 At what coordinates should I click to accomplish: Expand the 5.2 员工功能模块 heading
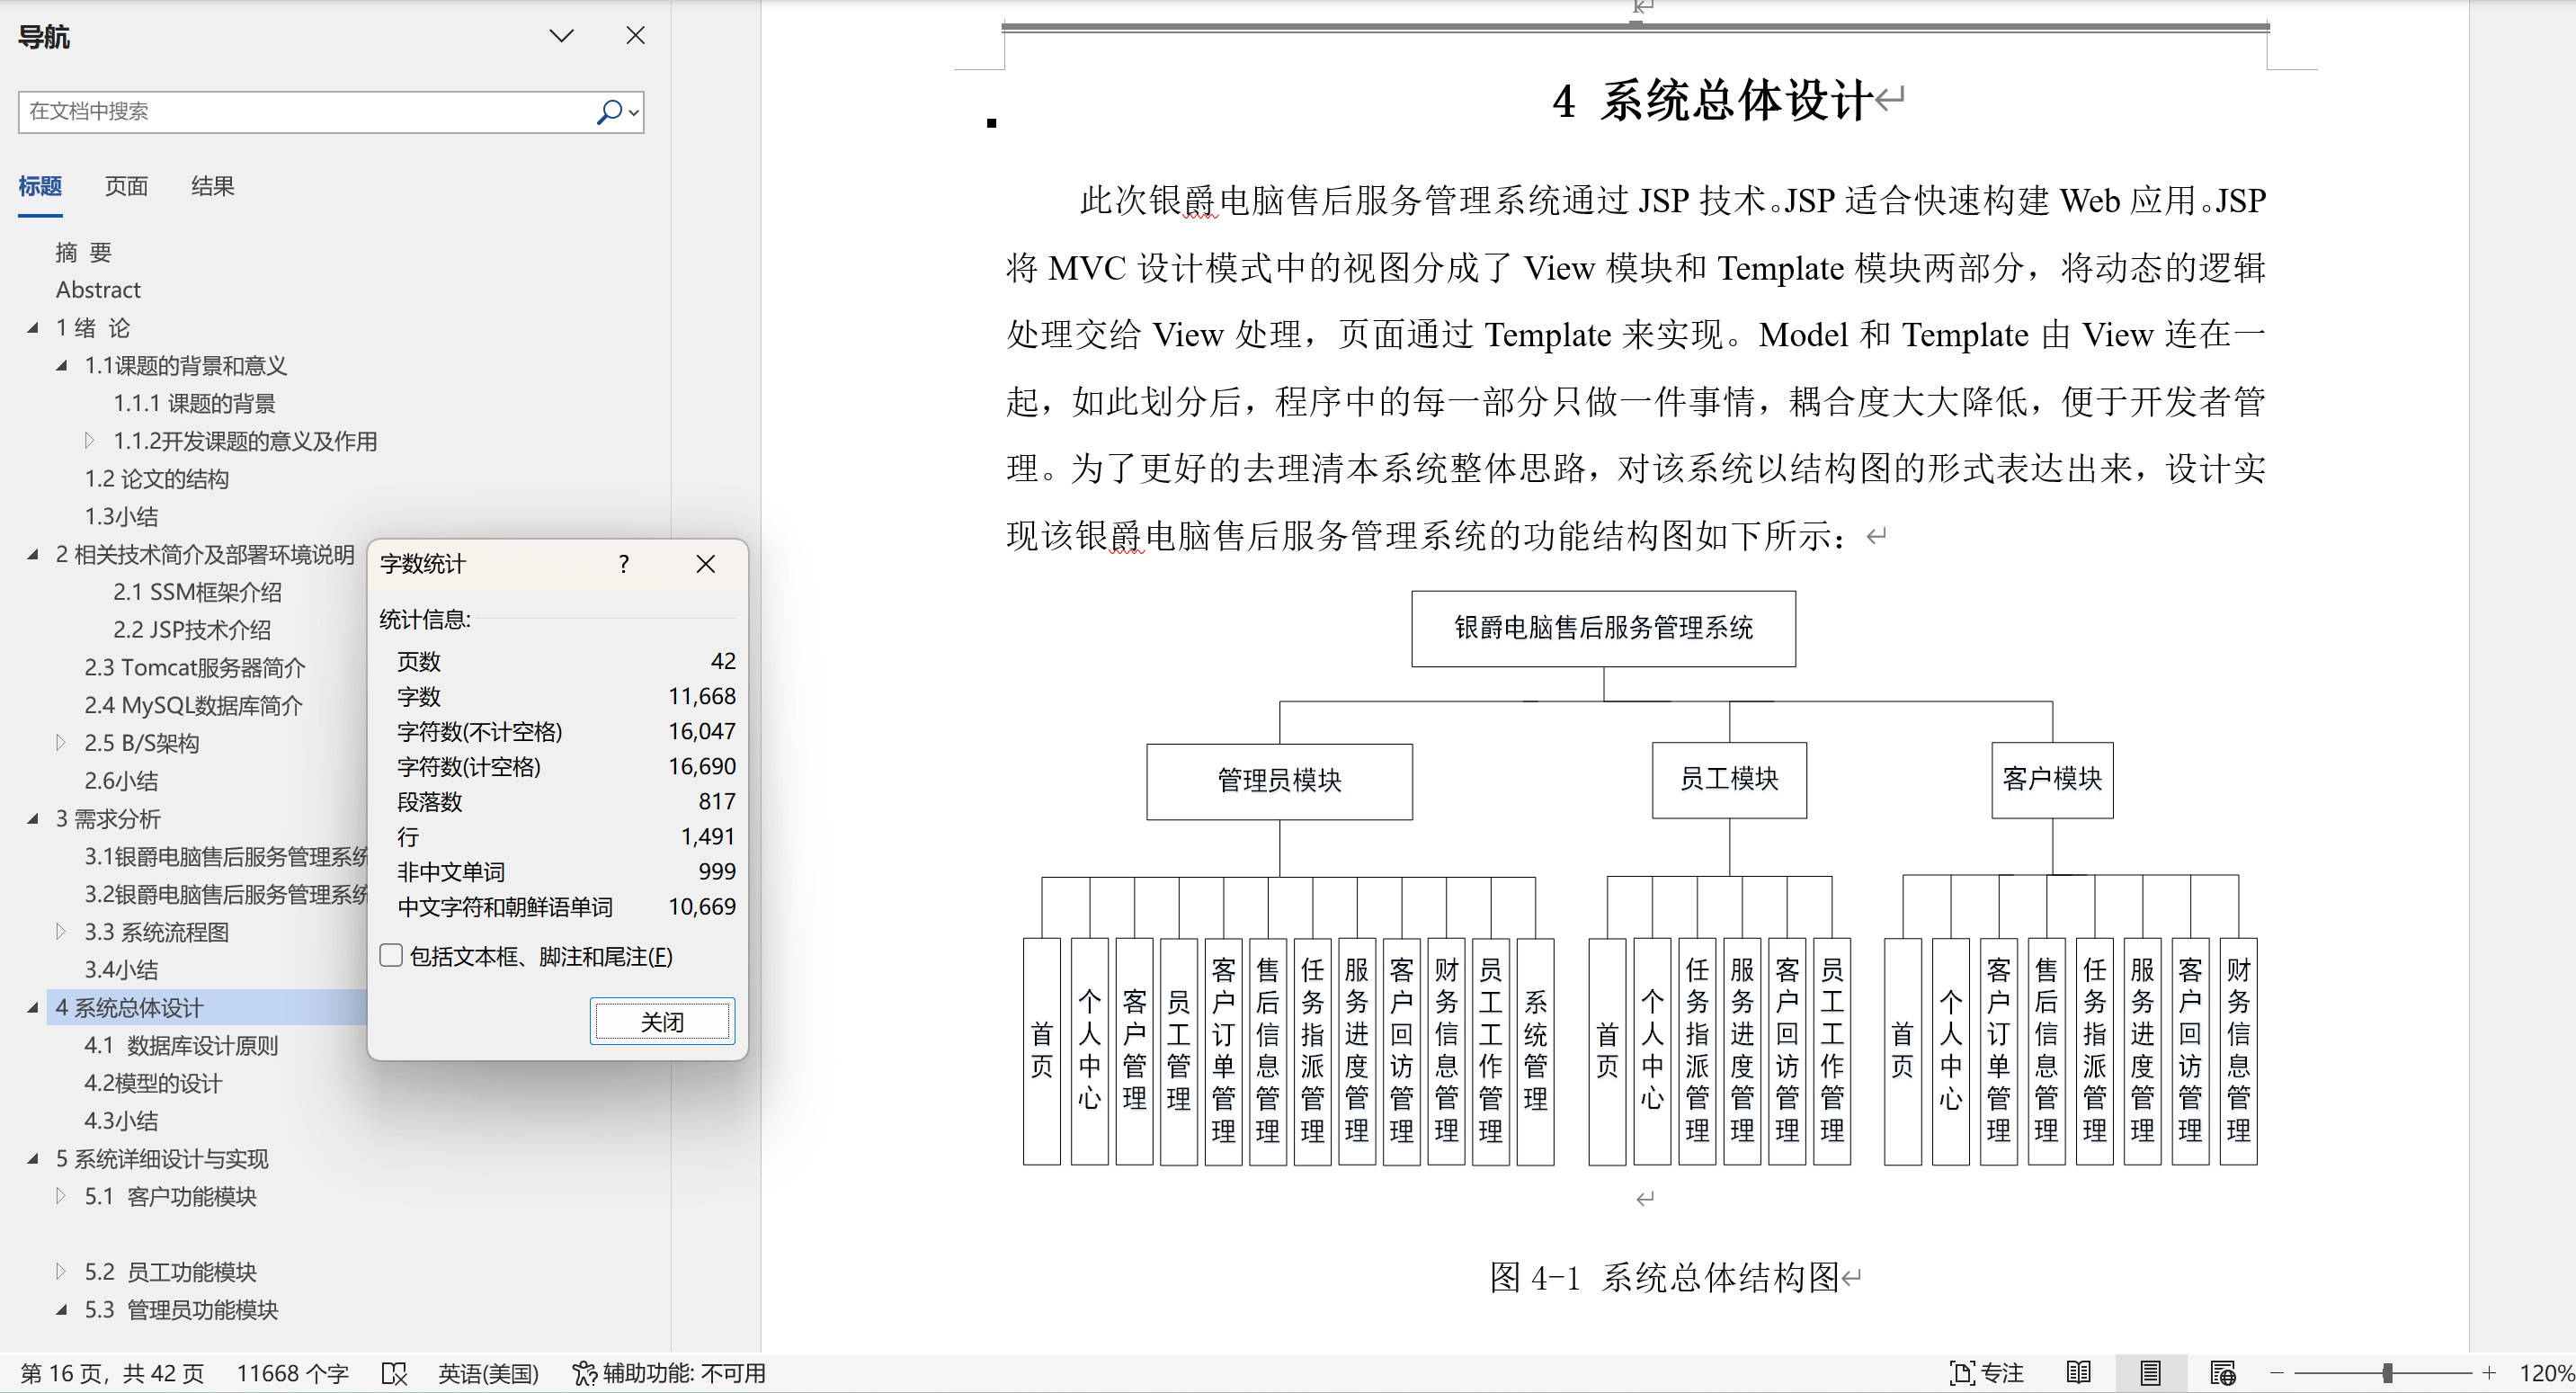tap(61, 1271)
